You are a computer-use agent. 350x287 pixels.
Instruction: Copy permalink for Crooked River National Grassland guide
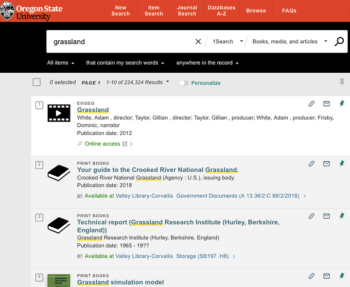click(x=312, y=164)
